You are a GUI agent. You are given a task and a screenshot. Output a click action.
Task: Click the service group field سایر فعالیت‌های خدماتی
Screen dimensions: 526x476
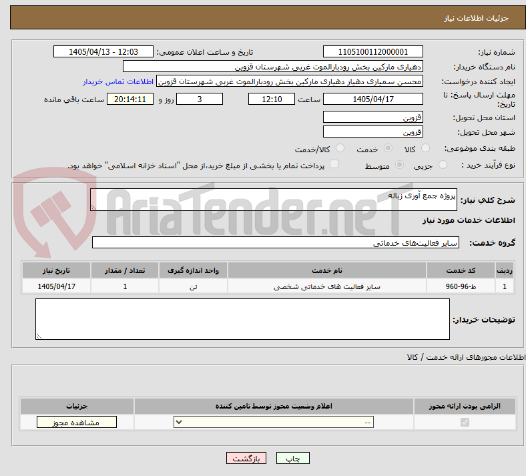pyautogui.click(x=276, y=242)
